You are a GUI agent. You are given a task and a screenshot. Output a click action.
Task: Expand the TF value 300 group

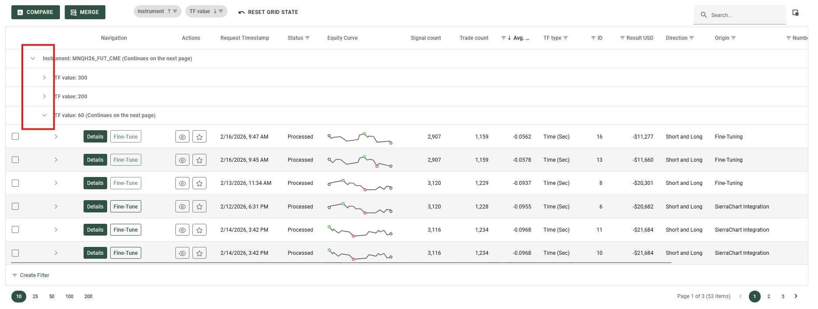pyautogui.click(x=44, y=77)
